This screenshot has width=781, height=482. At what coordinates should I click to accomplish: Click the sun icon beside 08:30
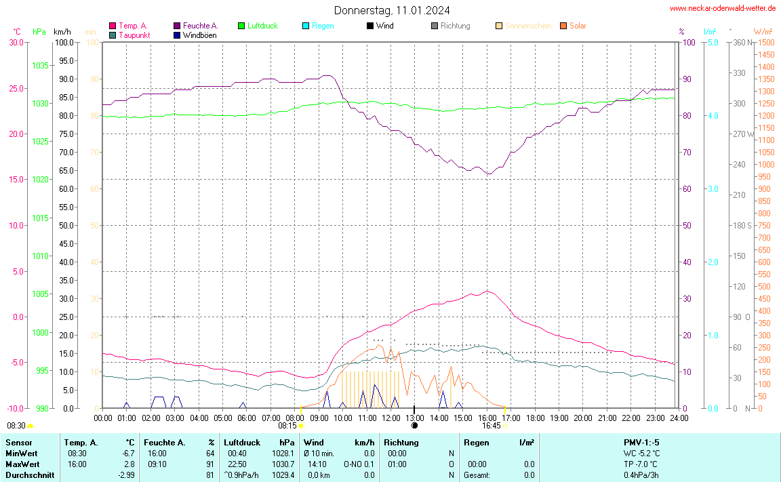point(31,426)
